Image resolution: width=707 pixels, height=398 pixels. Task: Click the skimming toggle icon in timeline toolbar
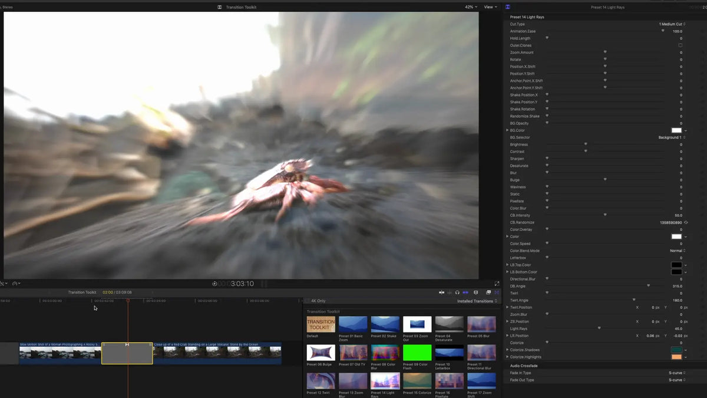(441, 292)
